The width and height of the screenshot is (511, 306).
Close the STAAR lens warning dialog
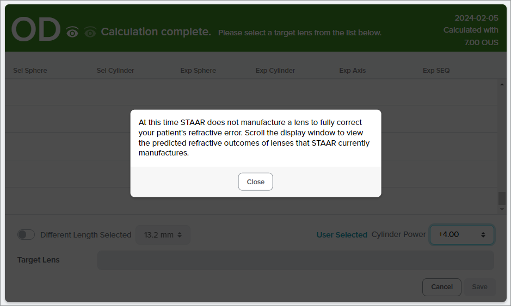(x=255, y=182)
